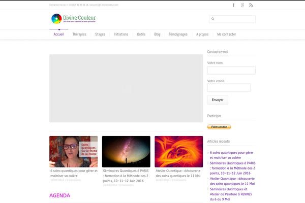
Task: Open sidebar link 'Atelier Quantique : découverte'
Action: click(x=232, y=181)
